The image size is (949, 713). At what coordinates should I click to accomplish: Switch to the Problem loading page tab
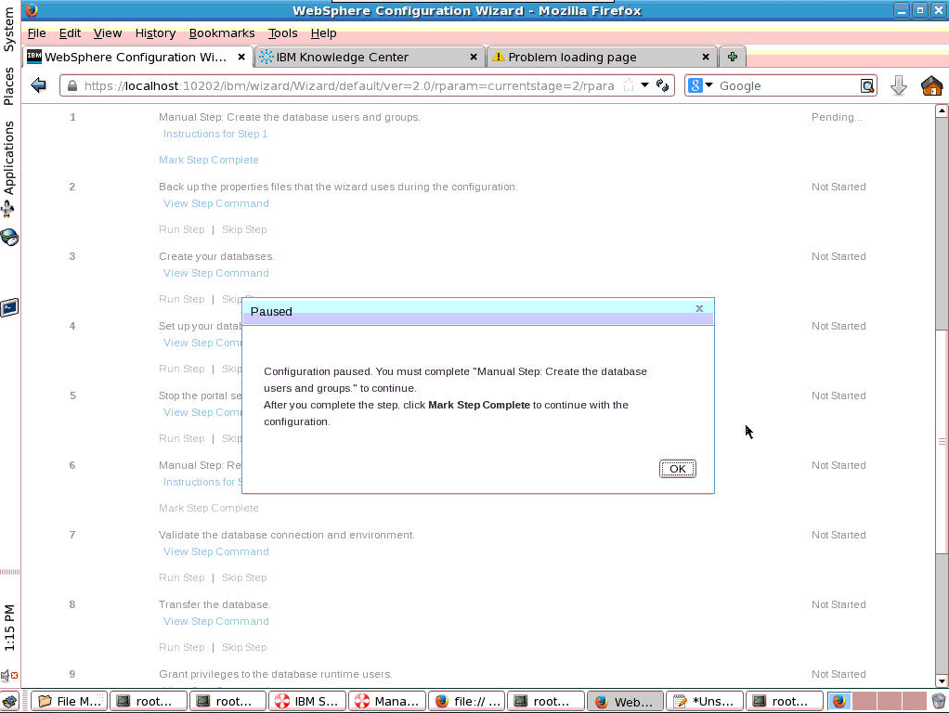(602, 57)
